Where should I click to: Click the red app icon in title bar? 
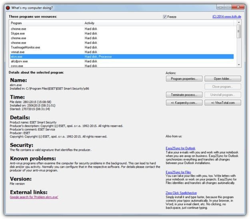(x=7, y=7)
